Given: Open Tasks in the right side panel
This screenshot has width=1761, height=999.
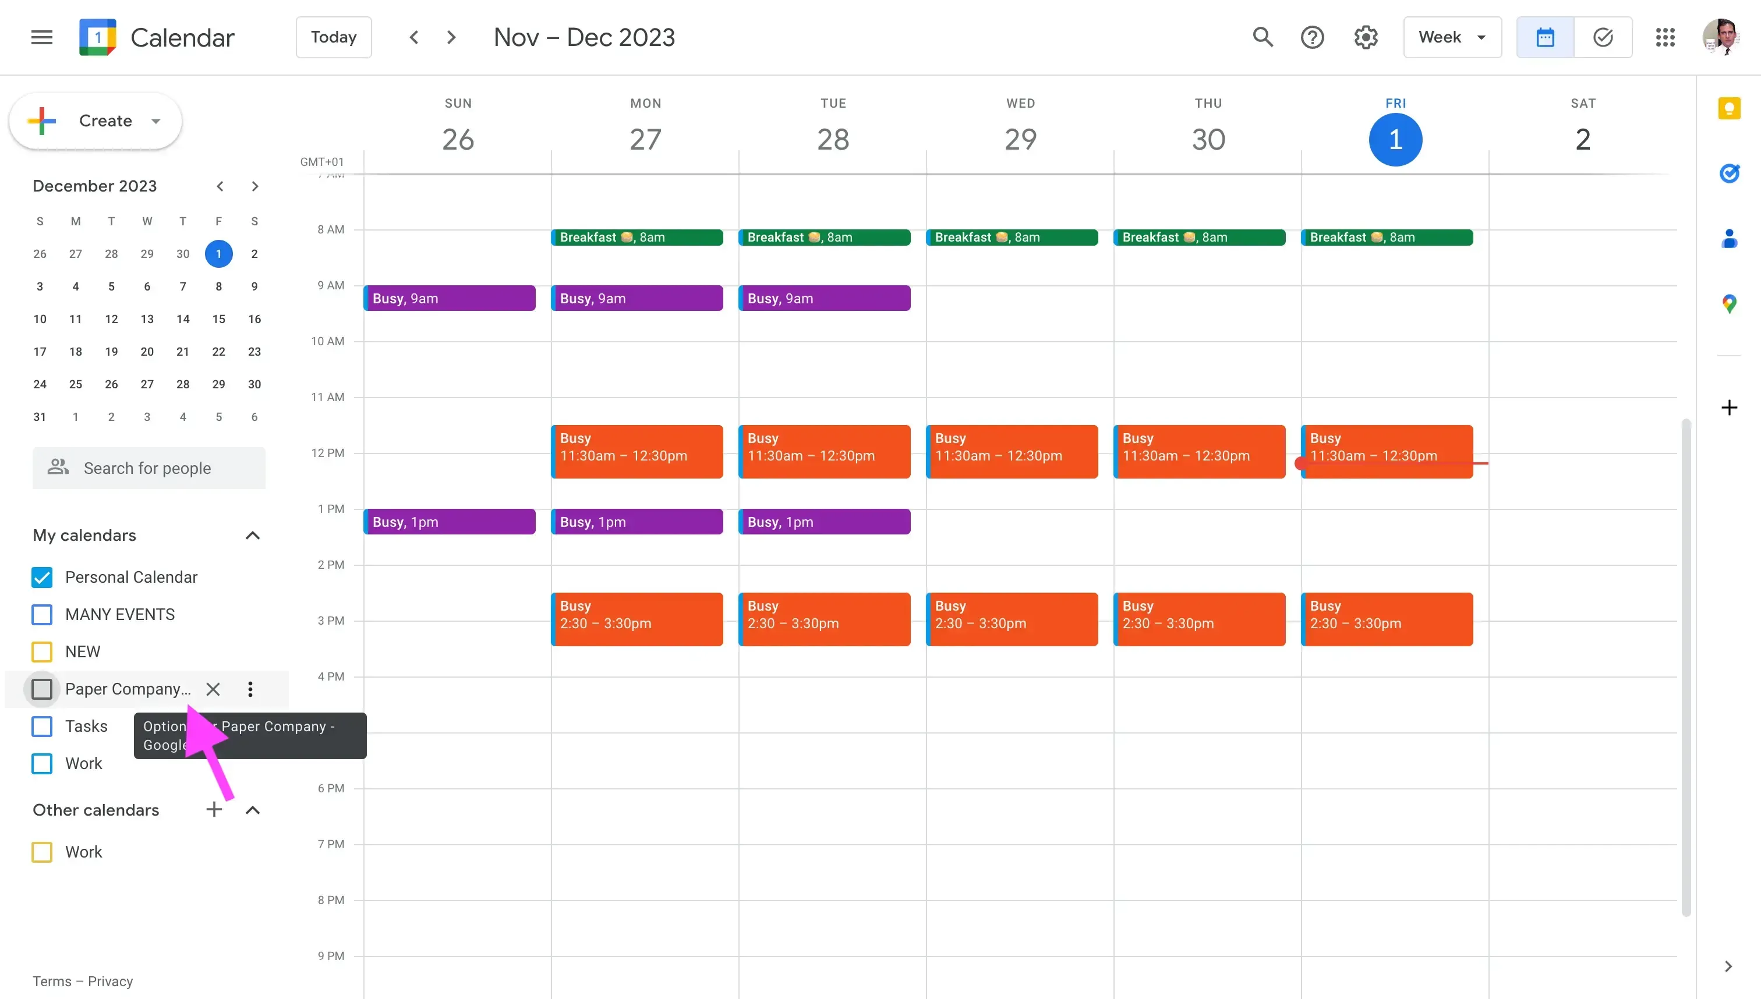Looking at the screenshot, I should pyautogui.click(x=1730, y=173).
